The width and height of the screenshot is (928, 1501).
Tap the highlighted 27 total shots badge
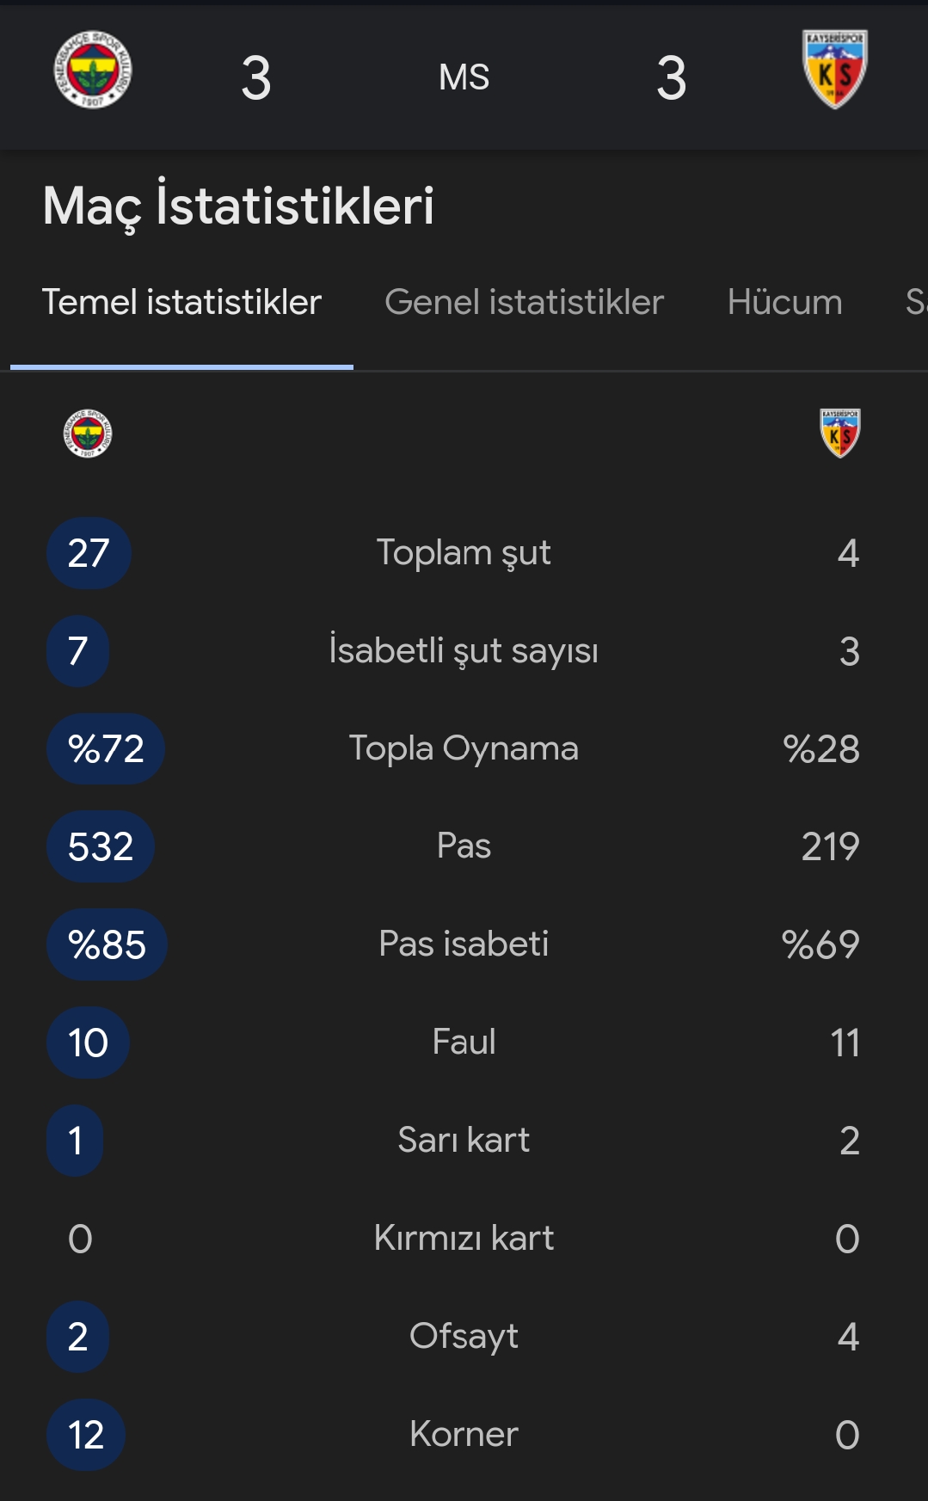pyautogui.click(x=89, y=553)
